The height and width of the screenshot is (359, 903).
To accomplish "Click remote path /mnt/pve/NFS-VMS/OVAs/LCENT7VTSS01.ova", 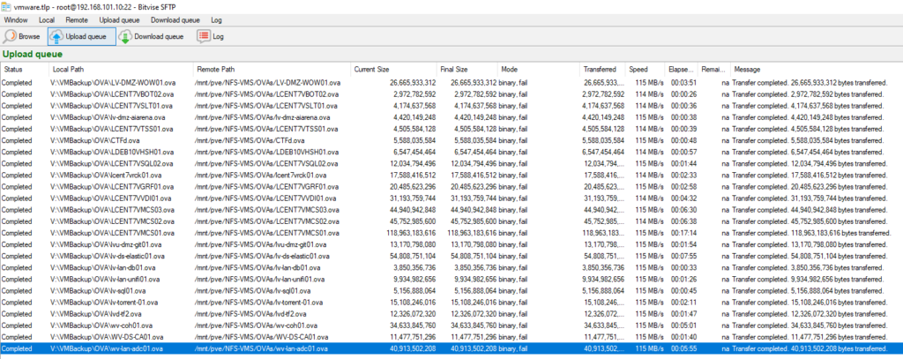I will (x=266, y=129).
